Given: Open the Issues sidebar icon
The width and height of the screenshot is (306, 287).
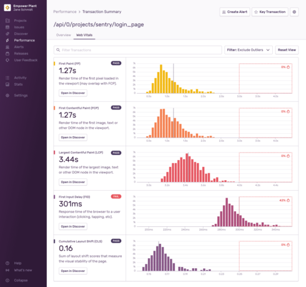Looking at the screenshot, I should pos(7,27).
